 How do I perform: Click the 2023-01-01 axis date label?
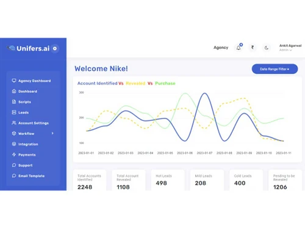[86, 153]
